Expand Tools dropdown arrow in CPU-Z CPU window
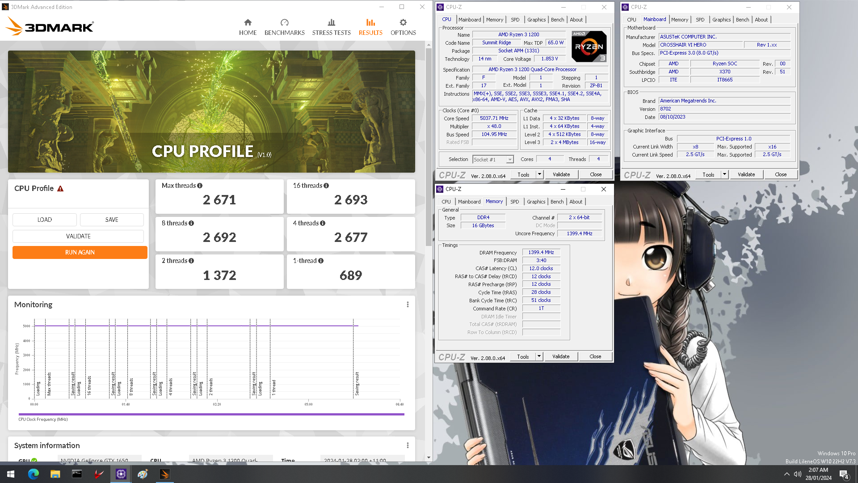The image size is (858, 483). pos(539,174)
